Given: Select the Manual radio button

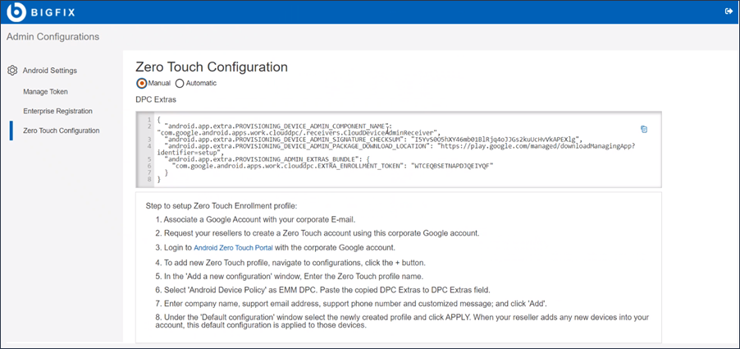Looking at the screenshot, I should 141,83.
